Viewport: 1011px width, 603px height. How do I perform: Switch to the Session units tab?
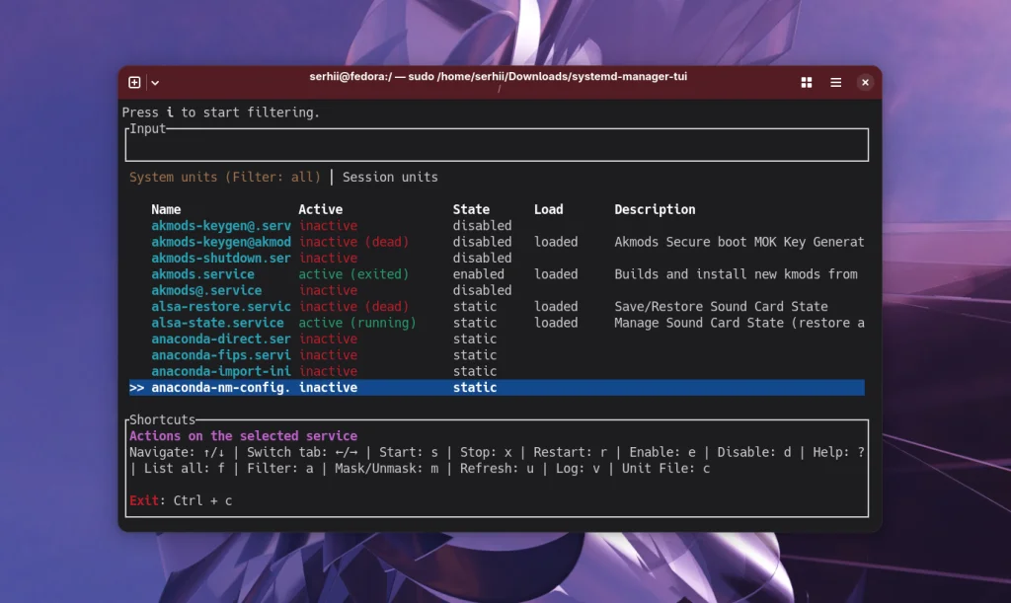pyautogui.click(x=390, y=178)
